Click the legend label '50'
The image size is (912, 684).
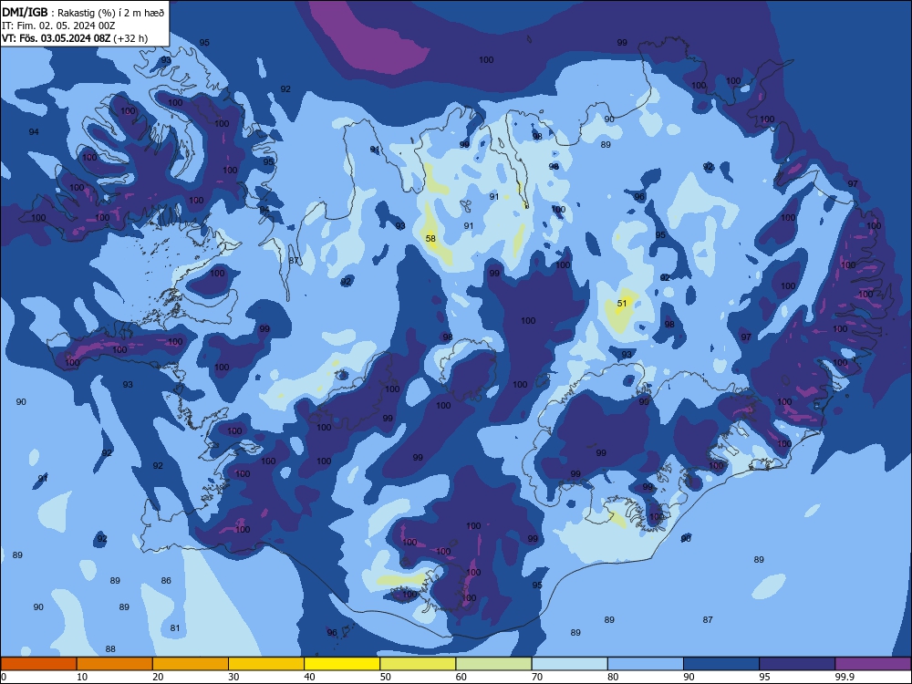[386, 677]
